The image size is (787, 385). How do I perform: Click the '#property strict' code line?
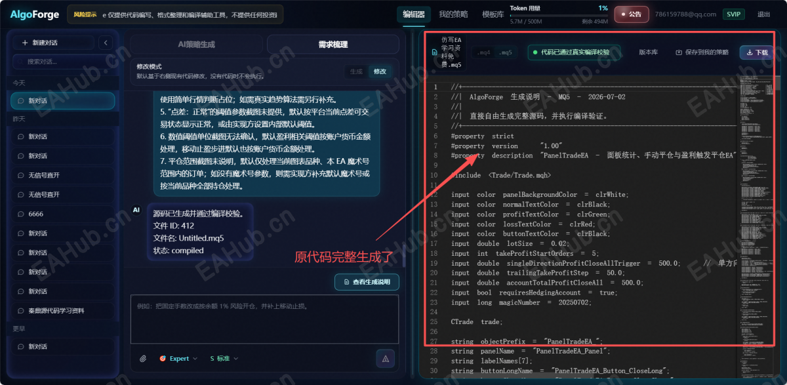pyautogui.click(x=482, y=136)
